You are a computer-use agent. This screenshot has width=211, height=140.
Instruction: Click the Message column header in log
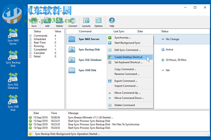pos(73,113)
